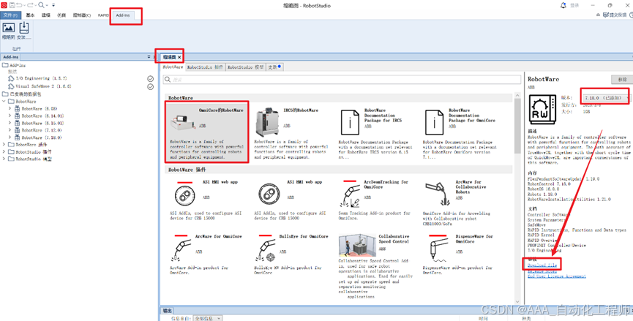Select the BullsEye for OmniCore icon

[266, 249]
